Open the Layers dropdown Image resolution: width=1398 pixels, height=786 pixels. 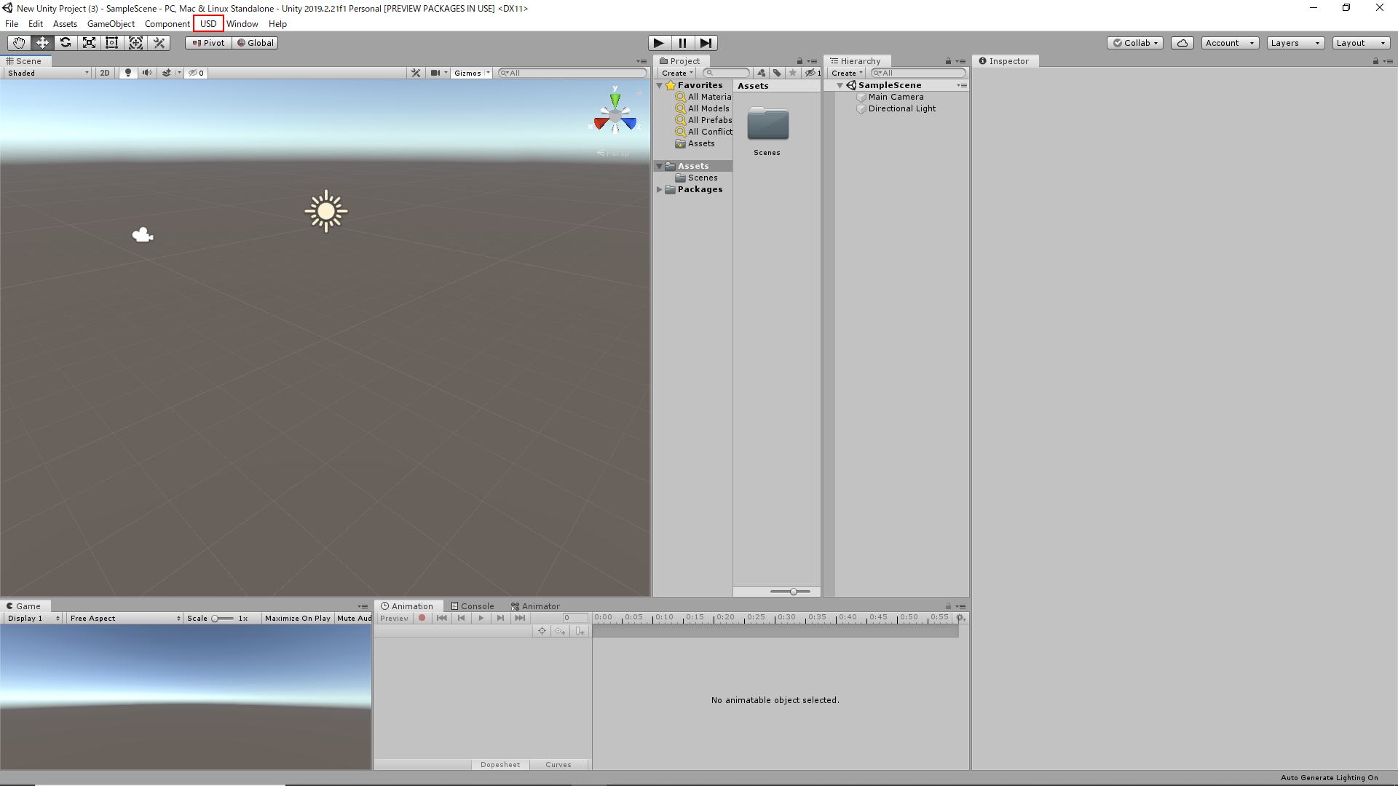(1295, 43)
